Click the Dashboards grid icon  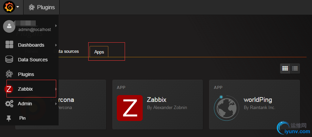pyautogui.click(x=9, y=45)
